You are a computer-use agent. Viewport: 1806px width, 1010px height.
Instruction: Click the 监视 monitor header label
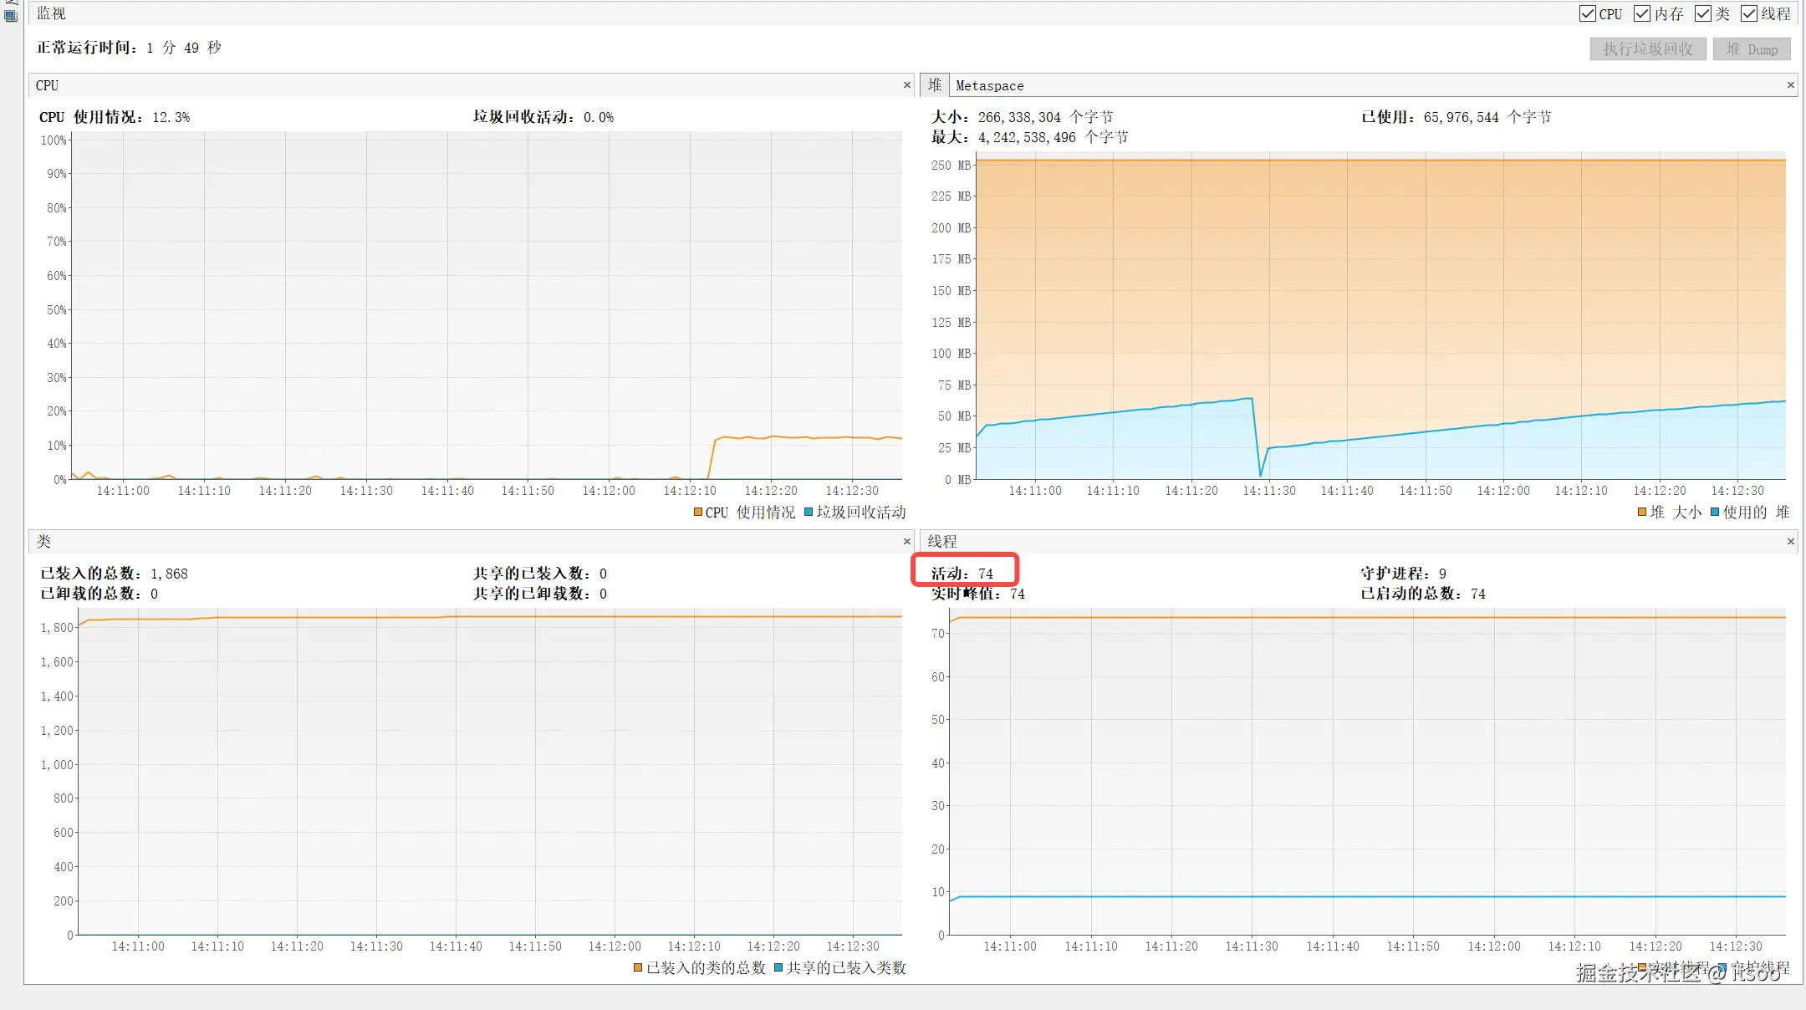tap(51, 14)
